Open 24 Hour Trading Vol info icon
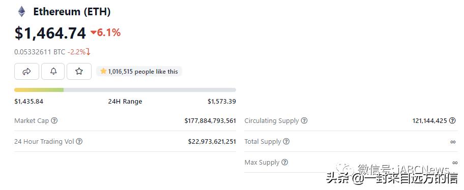The height and width of the screenshot is (190, 464). tap(79, 142)
